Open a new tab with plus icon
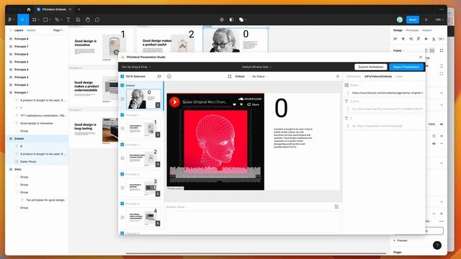 [79, 9]
